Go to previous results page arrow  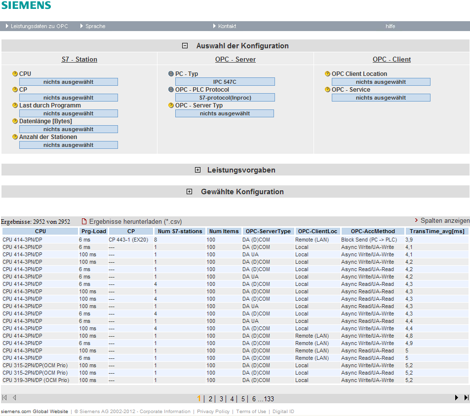pyautogui.click(x=14, y=398)
